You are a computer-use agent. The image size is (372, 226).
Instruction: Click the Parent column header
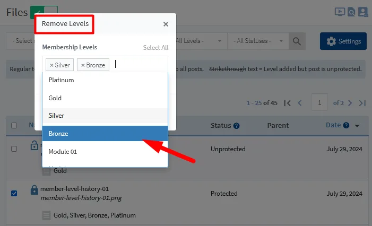tap(278, 125)
